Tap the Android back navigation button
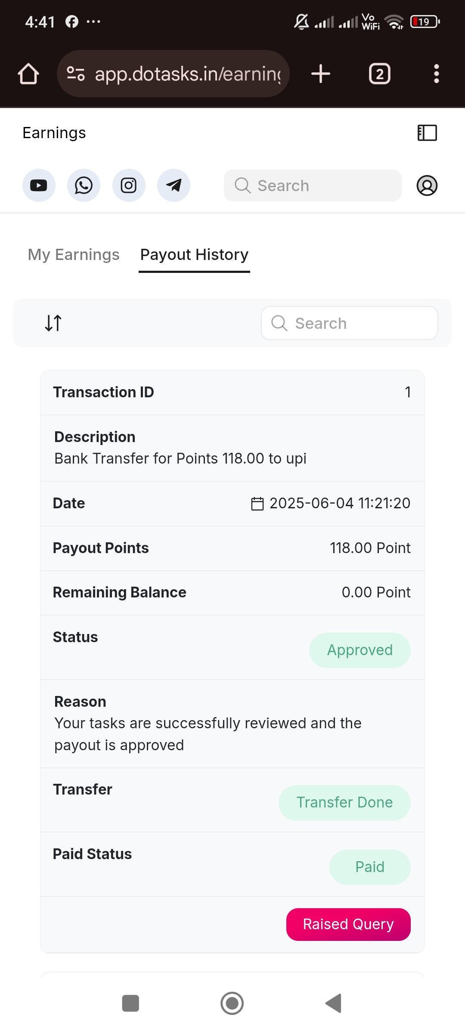 click(x=333, y=1003)
